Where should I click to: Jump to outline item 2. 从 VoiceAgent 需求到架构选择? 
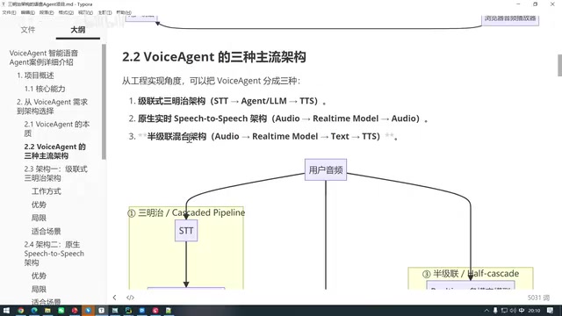pos(52,106)
